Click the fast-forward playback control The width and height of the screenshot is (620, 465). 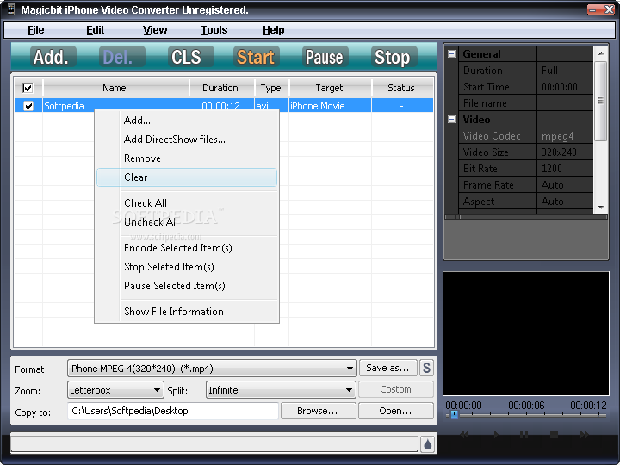click(x=584, y=435)
